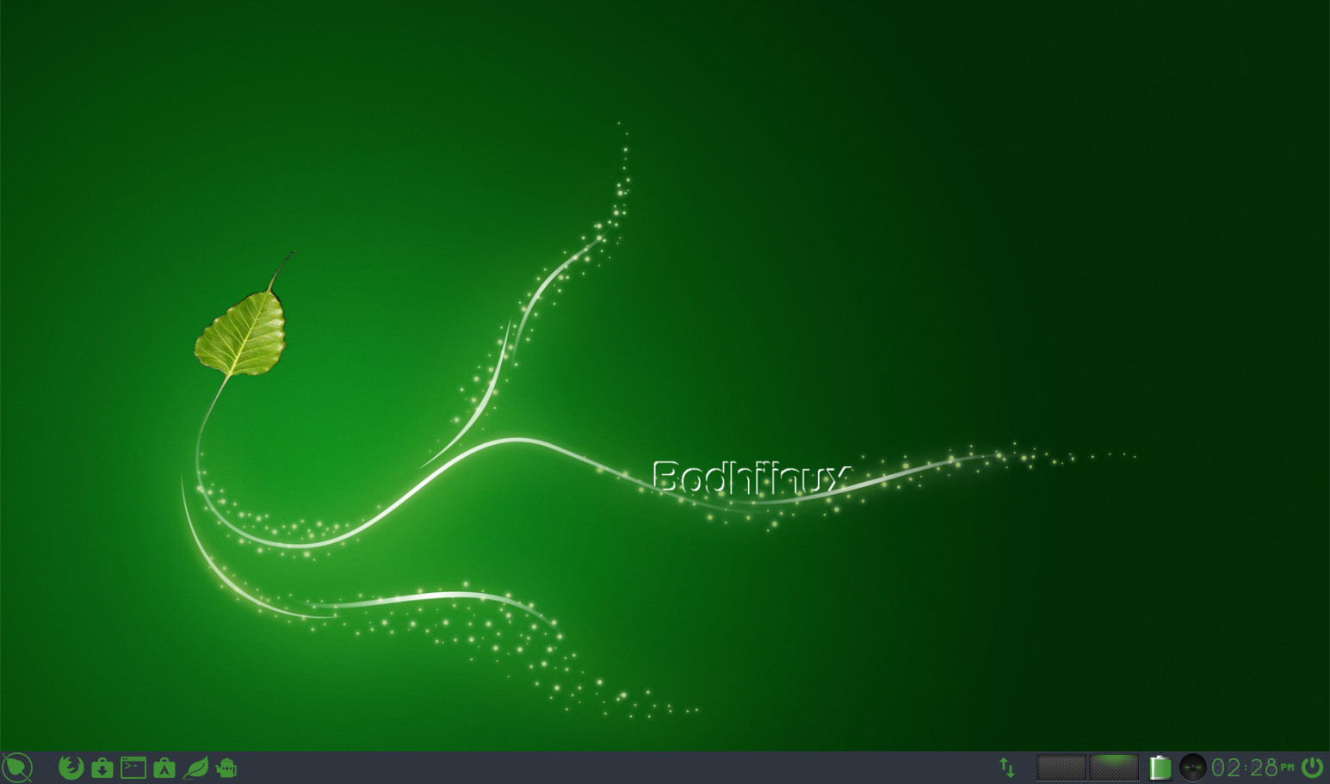Open the app store bag icon
The width and height of the screenshot is (1330, 784).
pos(164,767)
